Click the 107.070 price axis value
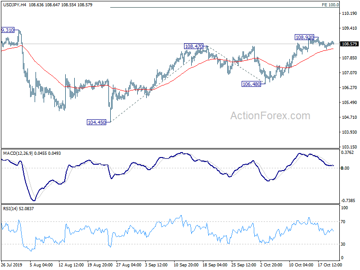This screenshot has width=360, height=270. tap(349, 73)
